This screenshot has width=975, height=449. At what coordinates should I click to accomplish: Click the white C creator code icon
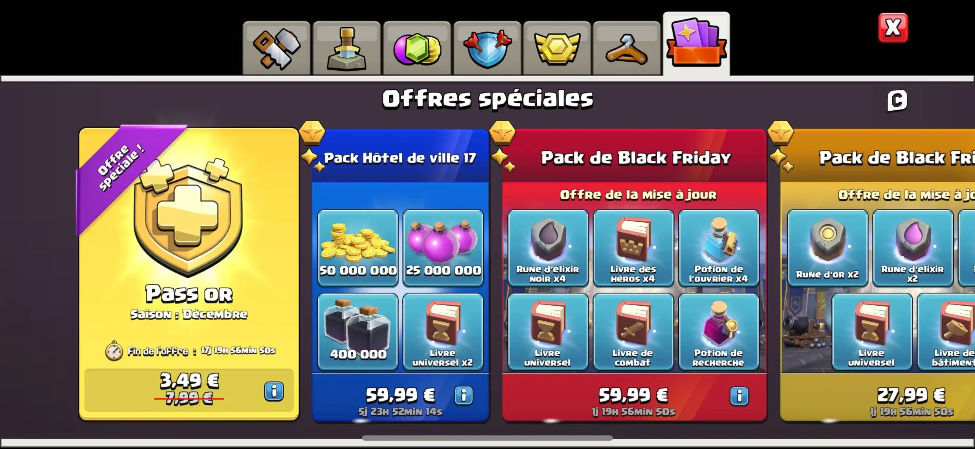tap(897, 101)
